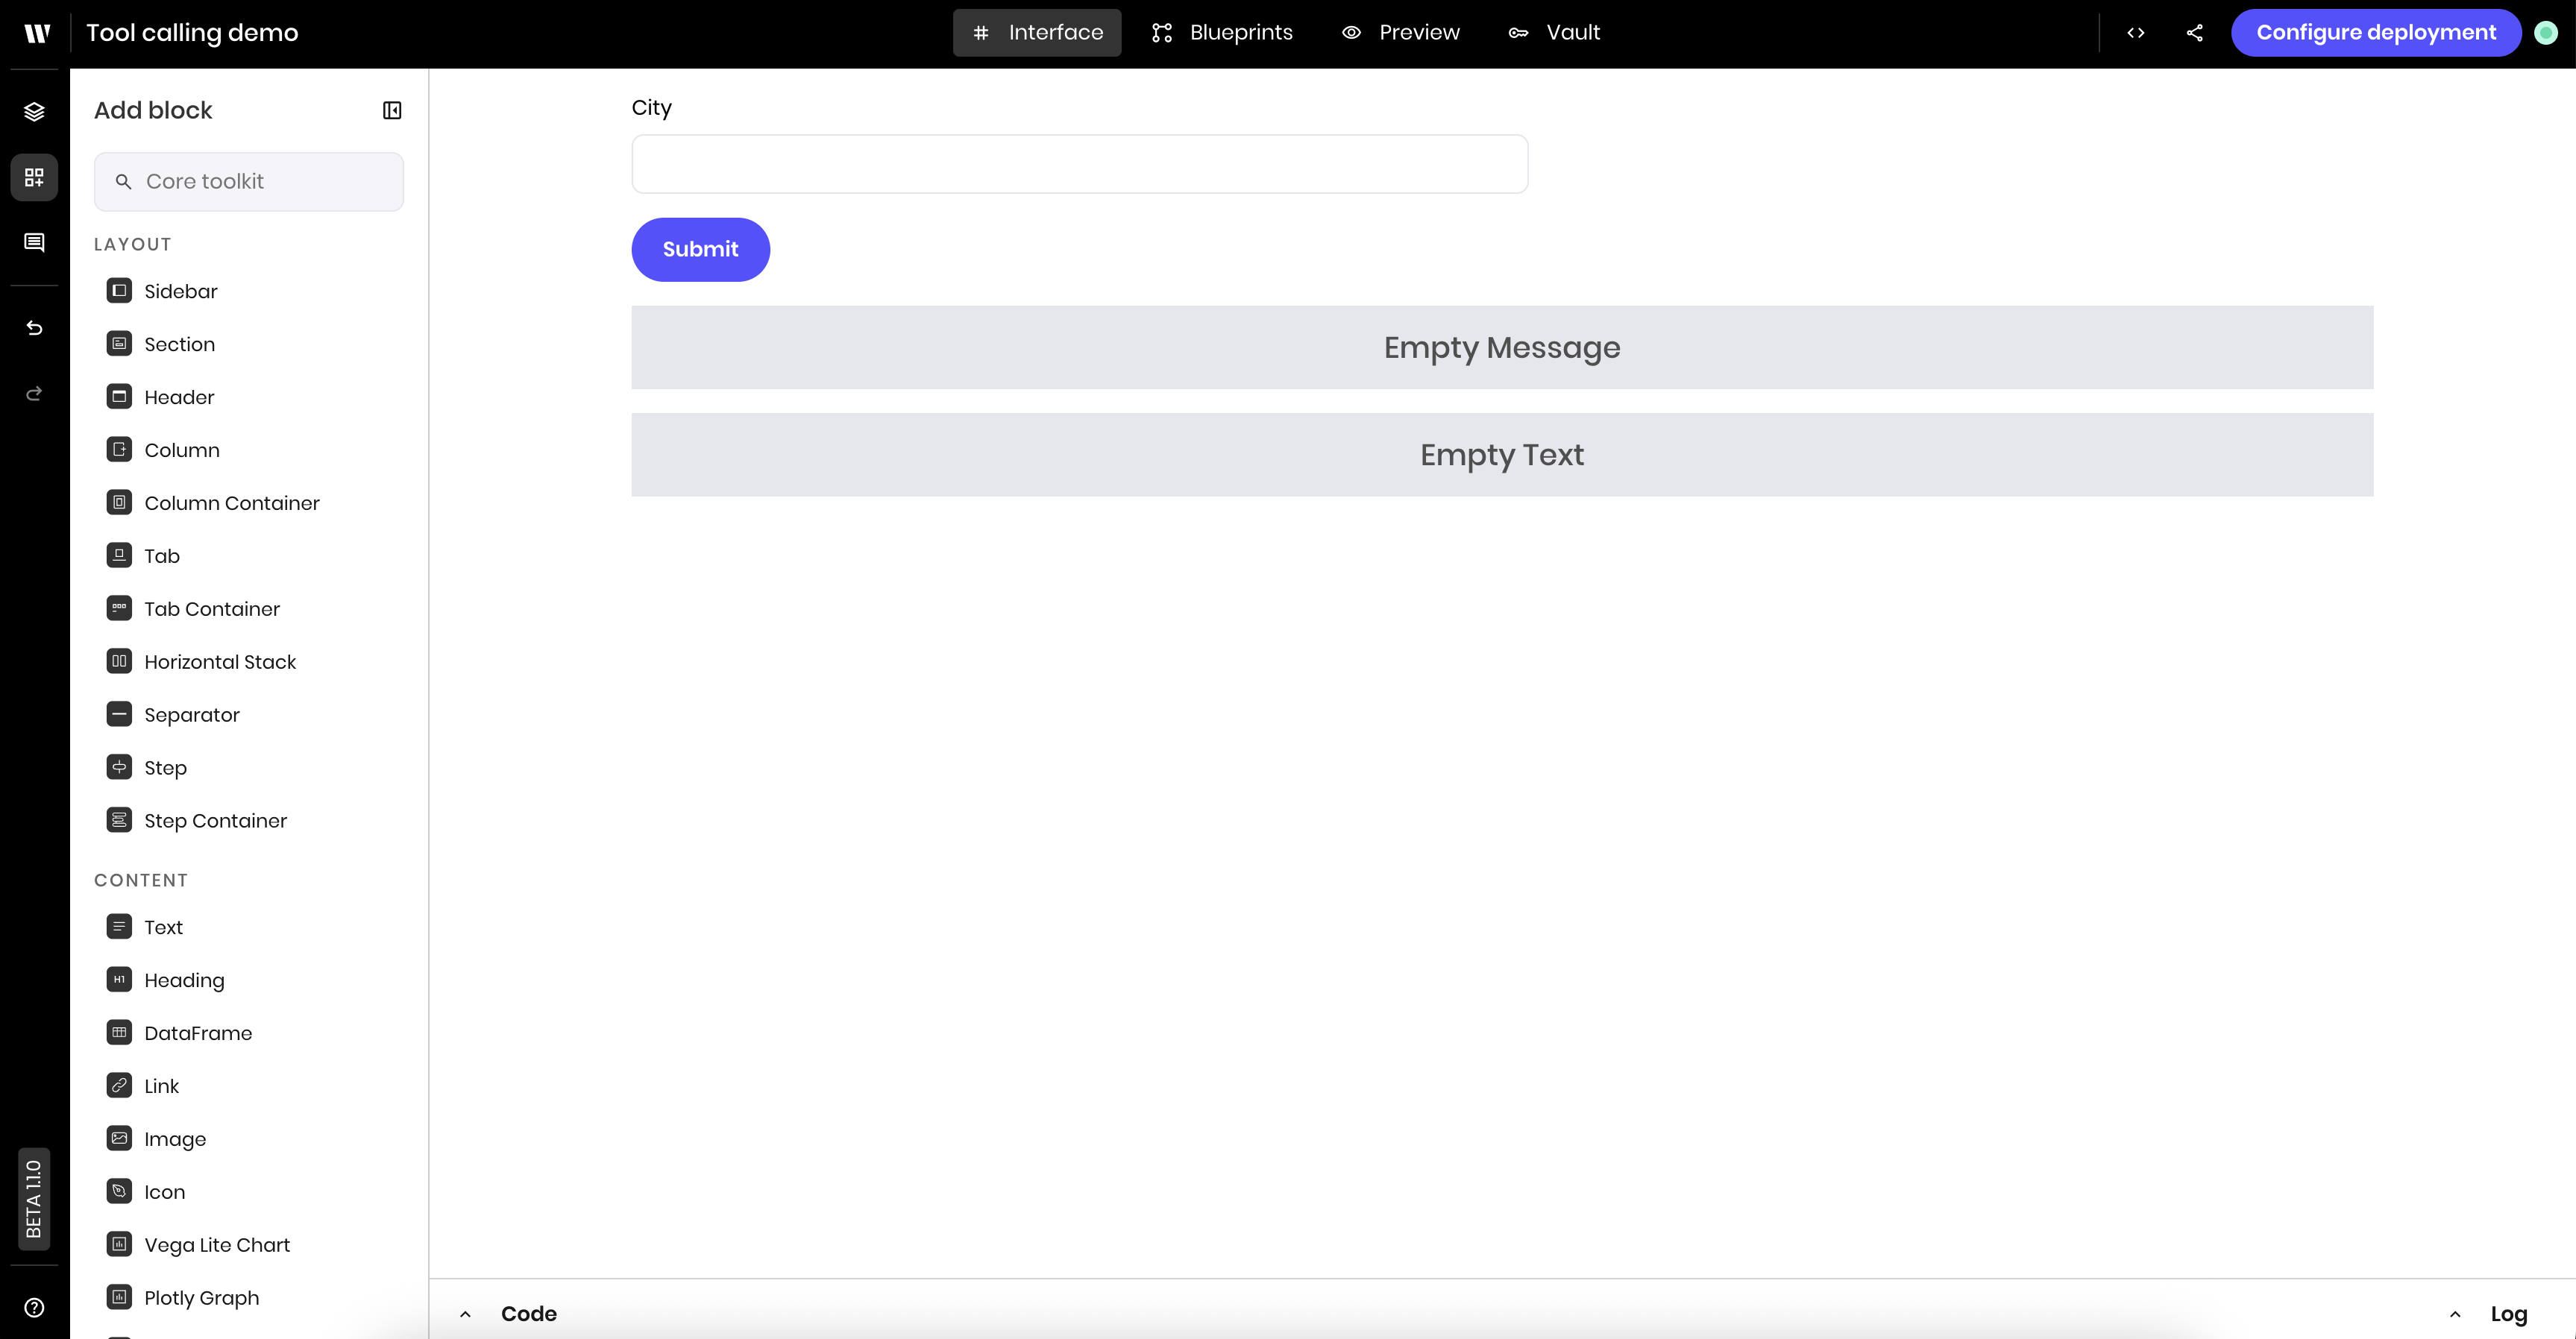
Task: Click the Add block toolkit icon
Action: click(34, 177)
